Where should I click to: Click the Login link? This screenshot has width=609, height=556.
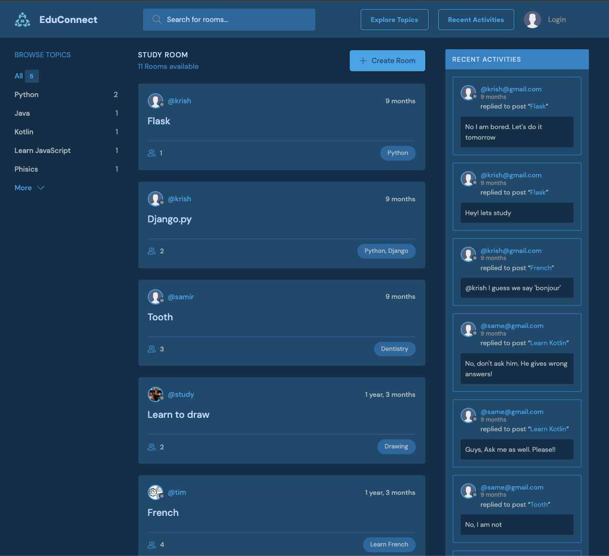[557, 20]
